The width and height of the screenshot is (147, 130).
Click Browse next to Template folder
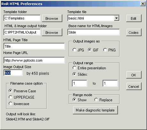[52, 19]
